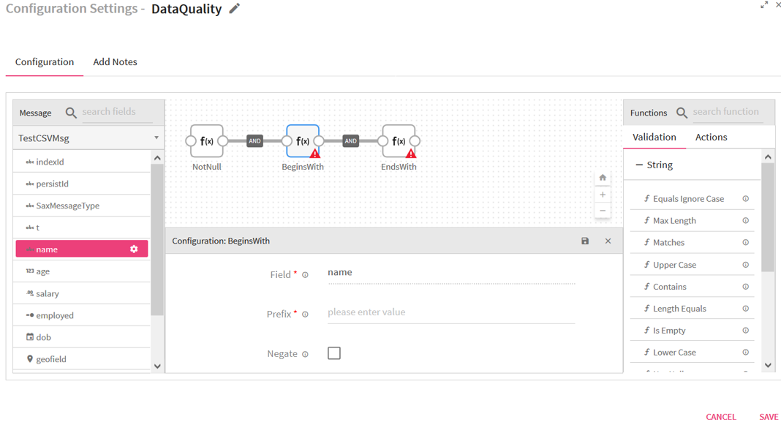Click the pencil icon next to DataQuality

234,9
